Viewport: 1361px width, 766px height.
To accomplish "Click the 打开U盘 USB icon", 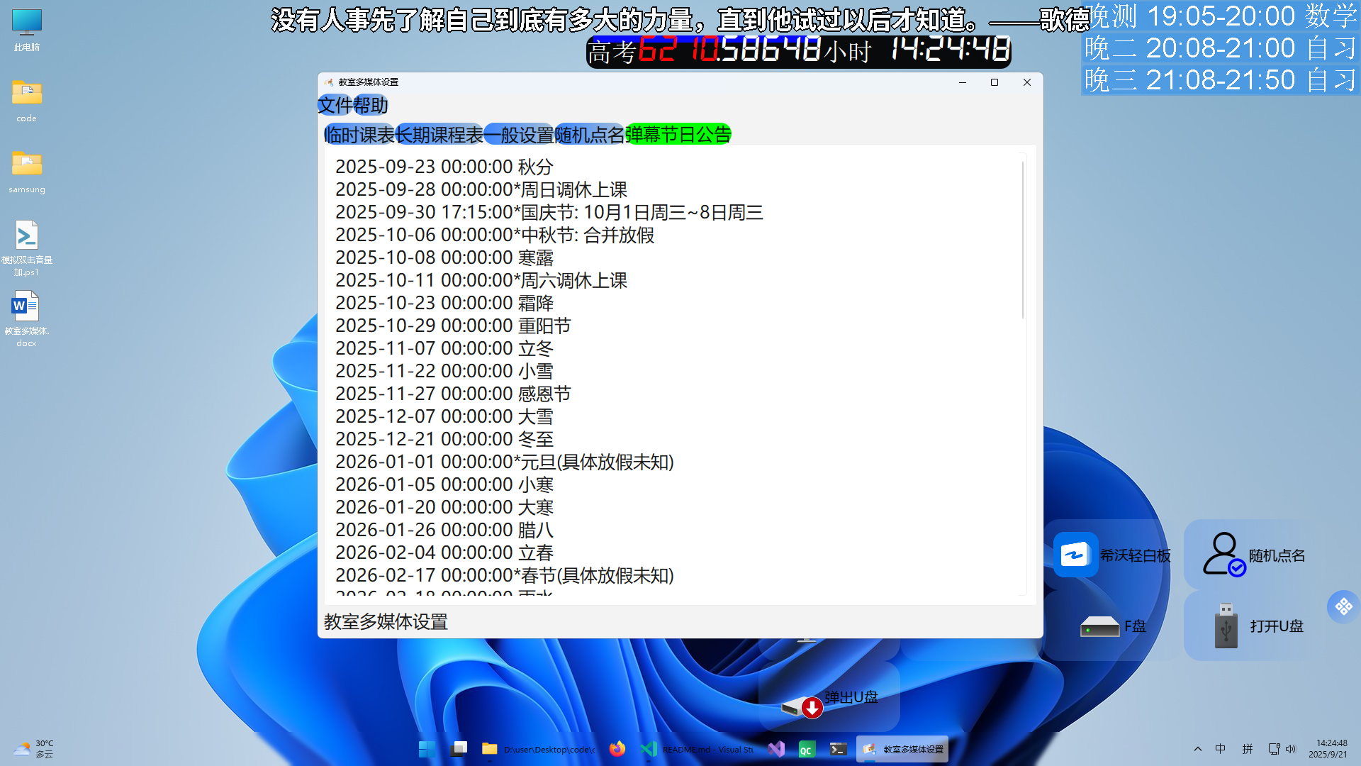I will [x=1226, y=626].
